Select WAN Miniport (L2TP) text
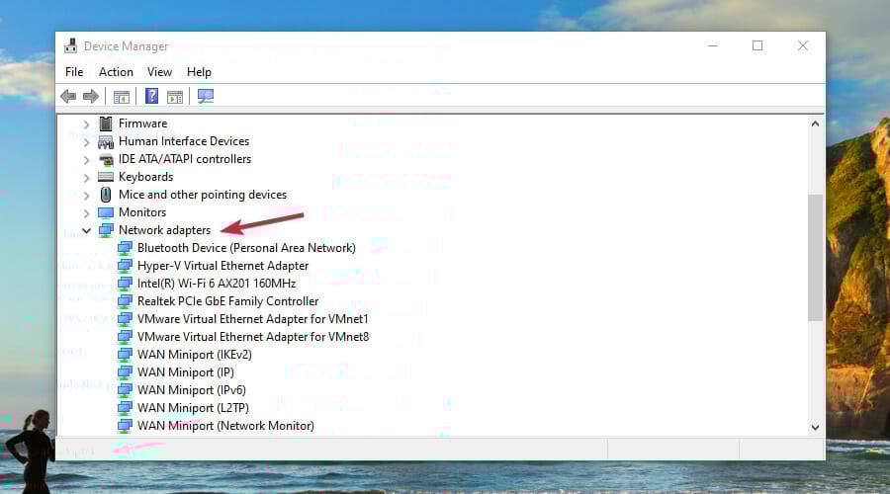890x494 pixels. pyautogui.click(x=193, y=408)
